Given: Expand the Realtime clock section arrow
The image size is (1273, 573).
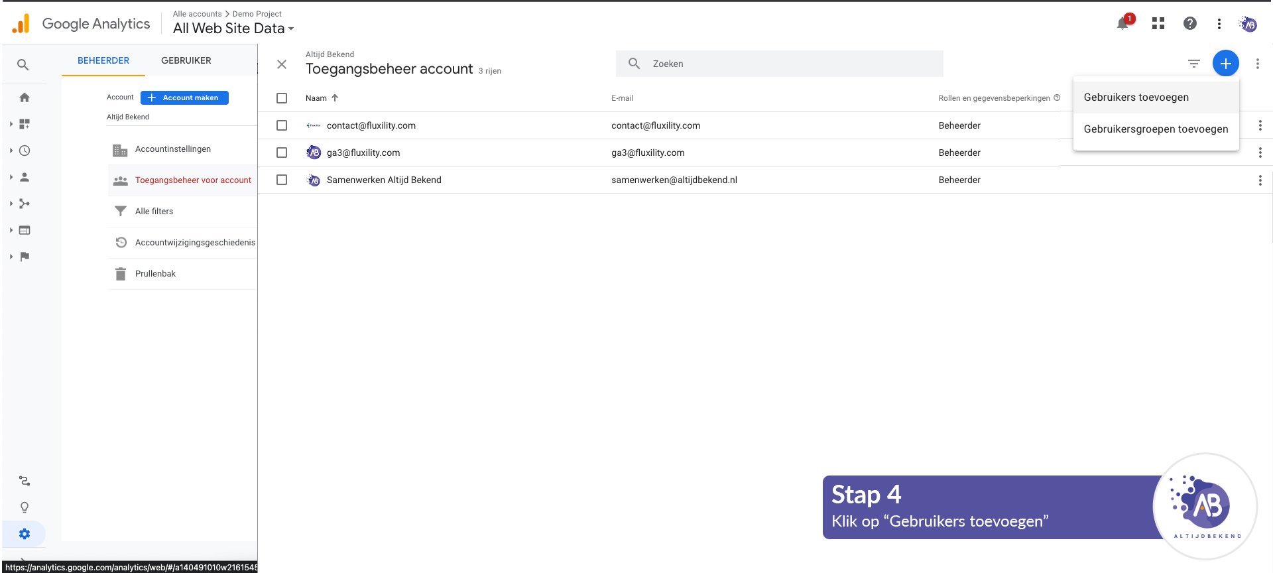Looking at the screenshot, I should (11, 151).
